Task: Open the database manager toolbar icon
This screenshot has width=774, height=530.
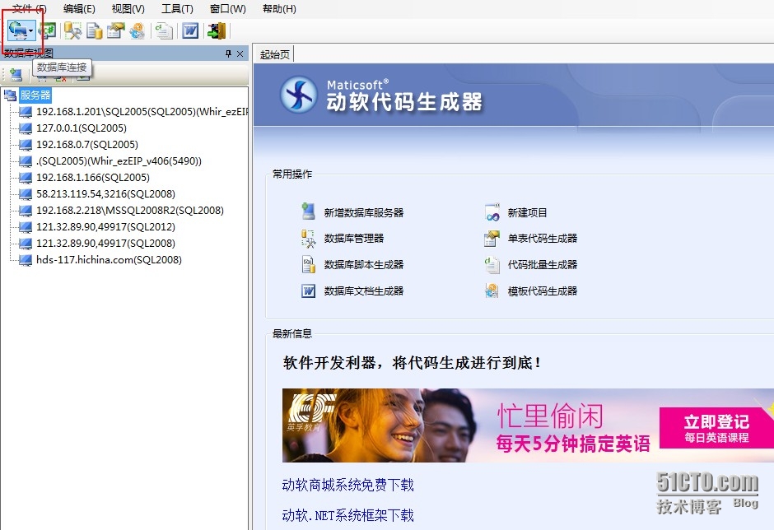Action: tap(73, 30)
